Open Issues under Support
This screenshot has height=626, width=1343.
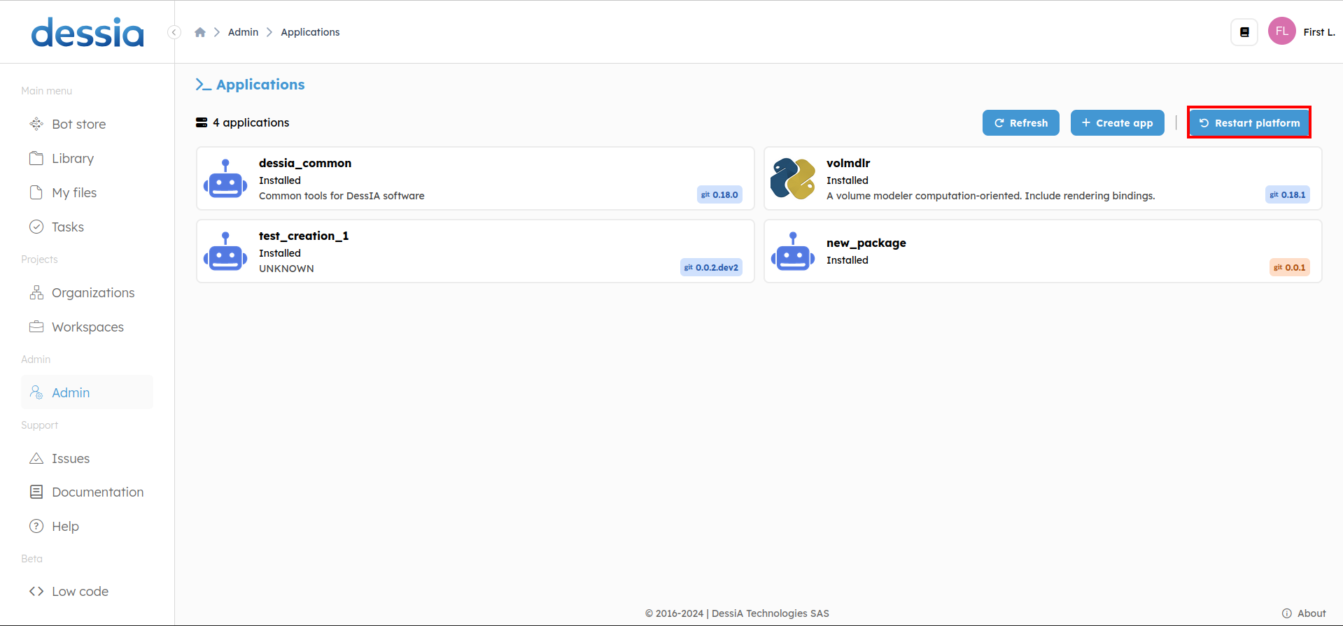(87, 459)
